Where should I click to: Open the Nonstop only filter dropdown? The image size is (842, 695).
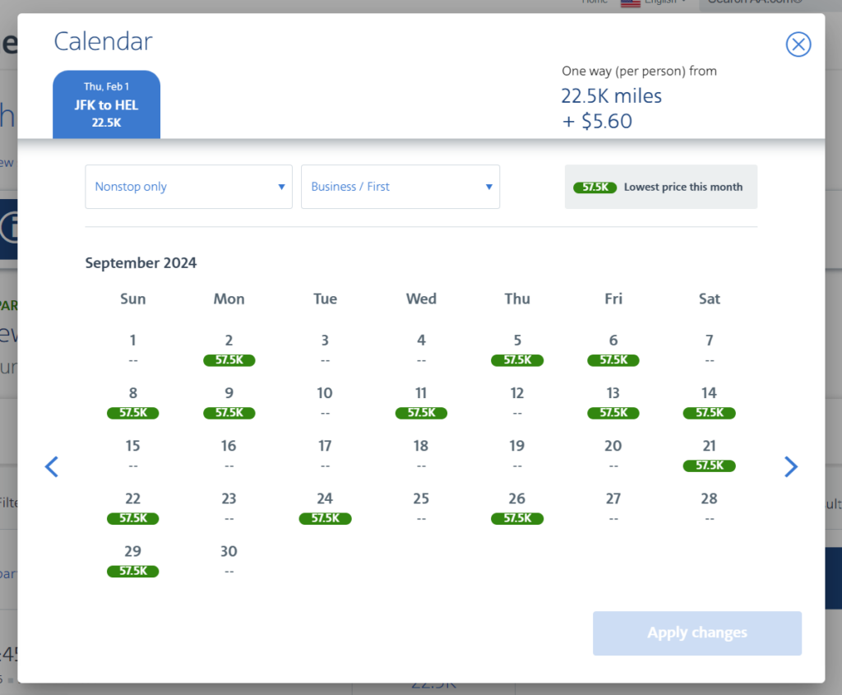(188, 187)
